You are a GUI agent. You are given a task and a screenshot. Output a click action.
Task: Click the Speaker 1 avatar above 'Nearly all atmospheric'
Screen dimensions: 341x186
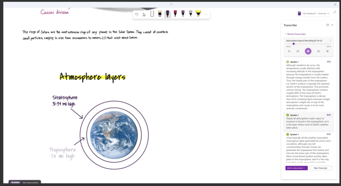pos(288,115)
